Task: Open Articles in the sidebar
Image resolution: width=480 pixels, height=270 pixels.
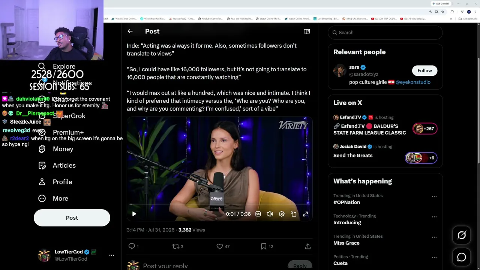Action: pyautogui.click(x=57, y=165)
